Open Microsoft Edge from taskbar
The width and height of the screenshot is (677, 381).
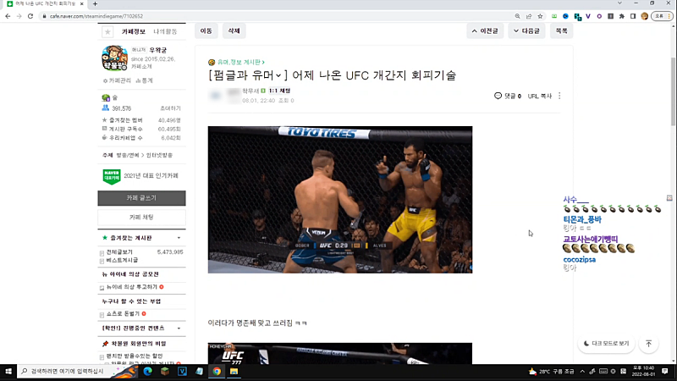tap(146, 371)
